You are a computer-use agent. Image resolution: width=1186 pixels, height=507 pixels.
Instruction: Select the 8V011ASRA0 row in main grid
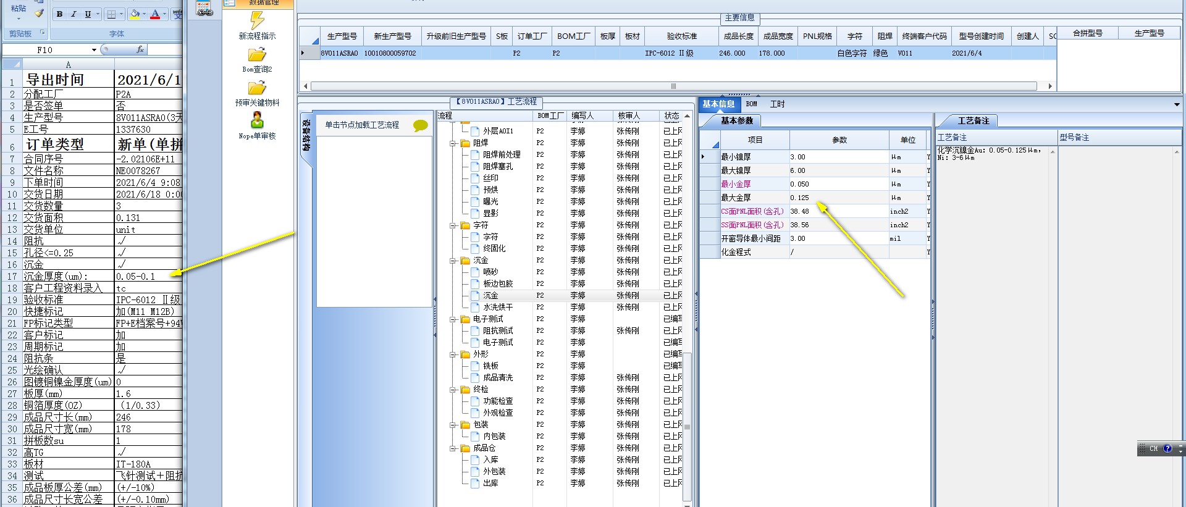[678, 53]
